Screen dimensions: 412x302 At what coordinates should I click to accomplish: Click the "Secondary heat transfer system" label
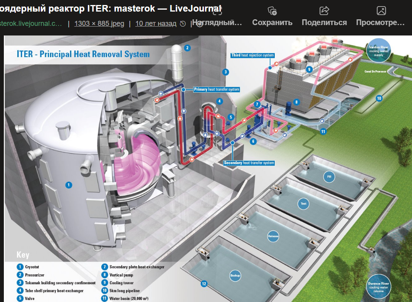(249, 163)
